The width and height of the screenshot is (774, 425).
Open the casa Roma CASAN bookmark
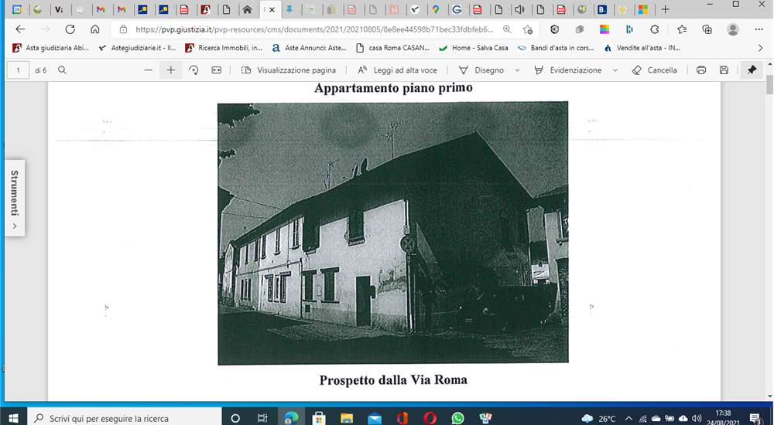pos(393,48)
